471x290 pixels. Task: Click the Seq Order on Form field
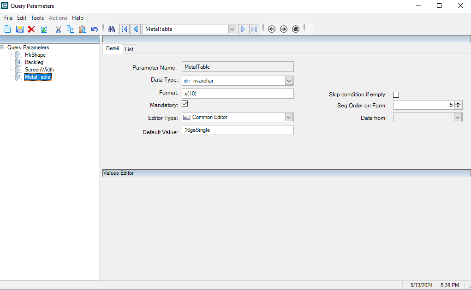pos(423,105)
